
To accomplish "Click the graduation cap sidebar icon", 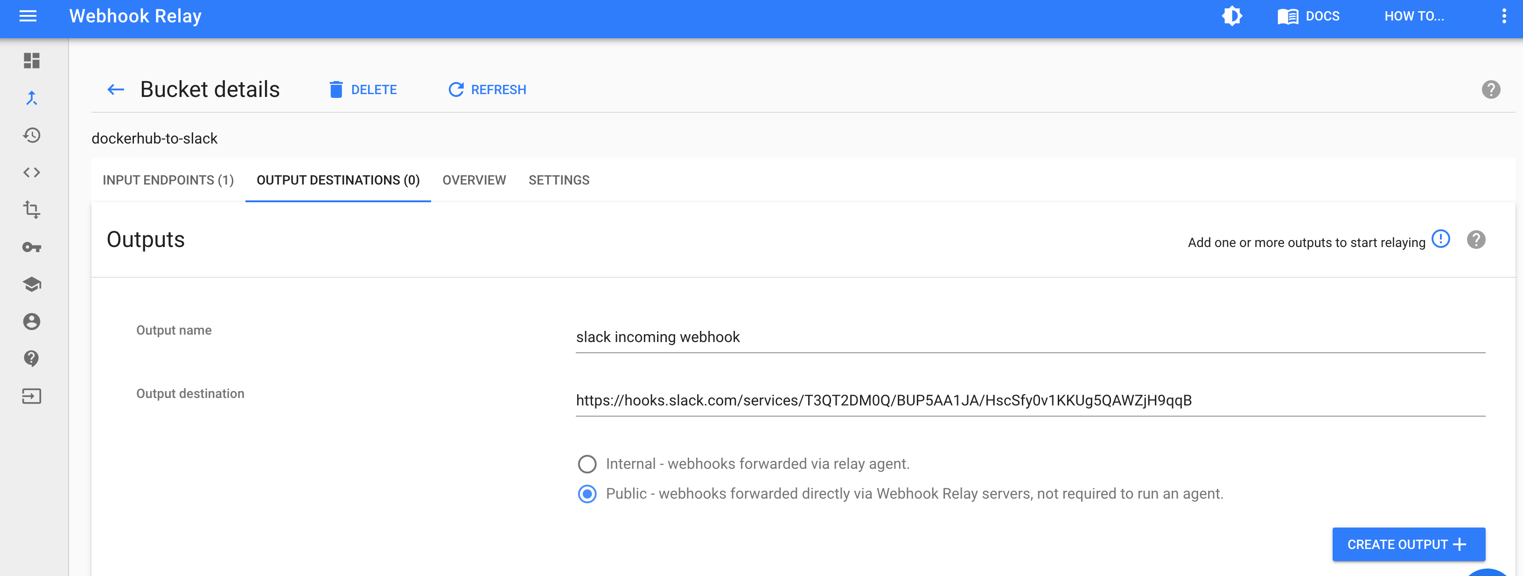I will [x=31, y=284].
